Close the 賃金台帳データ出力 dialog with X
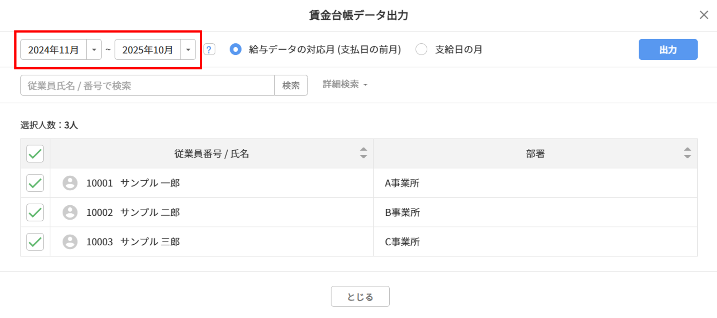Image resolution: width=717 pixels, height=318 pixels. (704, 15)
